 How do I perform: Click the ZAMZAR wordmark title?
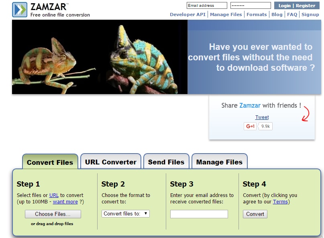[49, 7]
